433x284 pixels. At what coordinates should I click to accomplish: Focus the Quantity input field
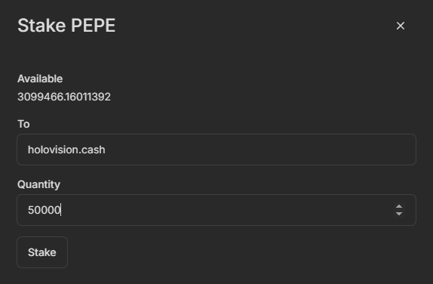pyautogui.click(x=216, y=210)
